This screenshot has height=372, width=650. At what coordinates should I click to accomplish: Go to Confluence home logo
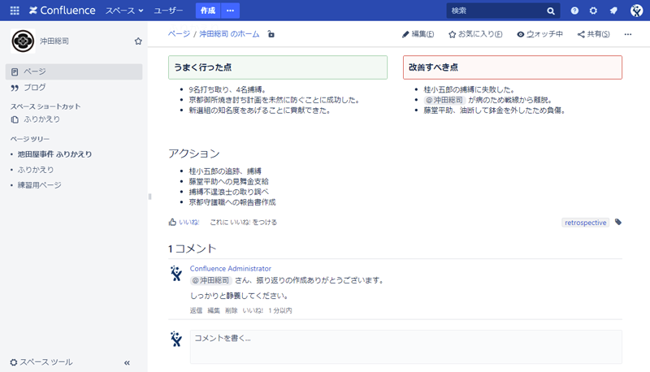pyautogui.click(x=63, y=11)
